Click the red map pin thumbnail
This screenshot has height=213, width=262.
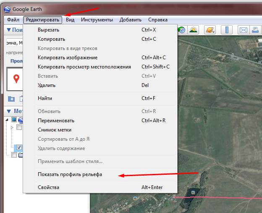pos(16,79)
